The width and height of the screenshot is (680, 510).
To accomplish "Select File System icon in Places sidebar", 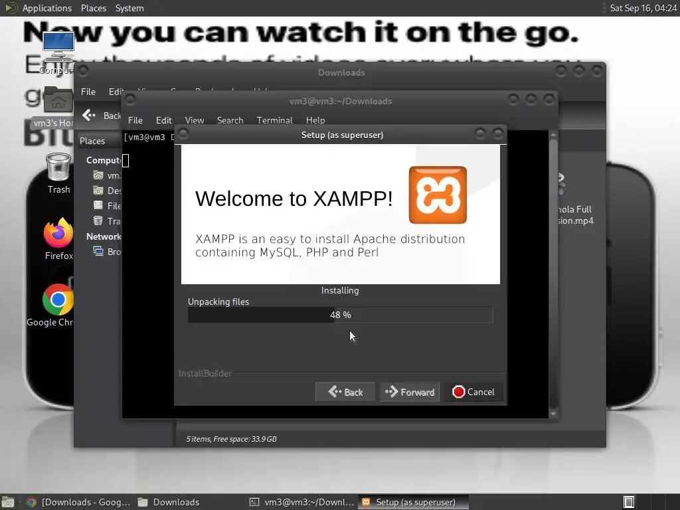I will pyautogui.click(x=98, y=206).
